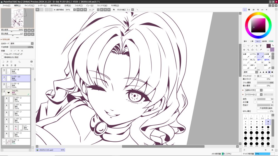Select the Move tool
The height and width of the screenshot is (156, 278).
(x=244, y=50)
